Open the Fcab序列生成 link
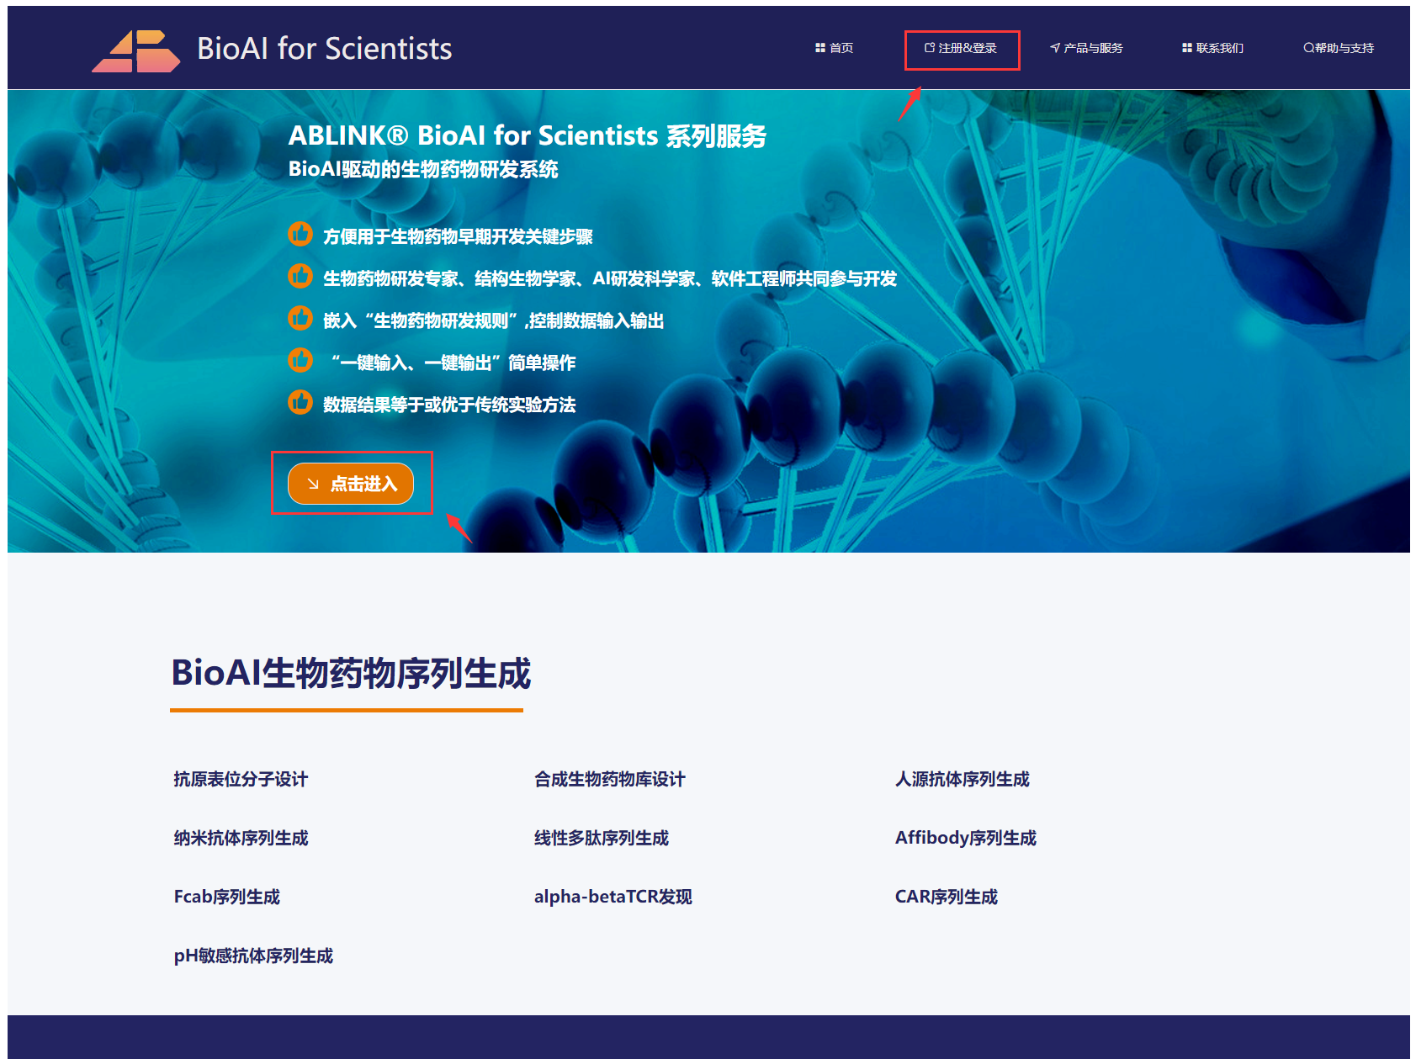Image resolution: width=1416 pixels, height=1059 pixels. 226,897
